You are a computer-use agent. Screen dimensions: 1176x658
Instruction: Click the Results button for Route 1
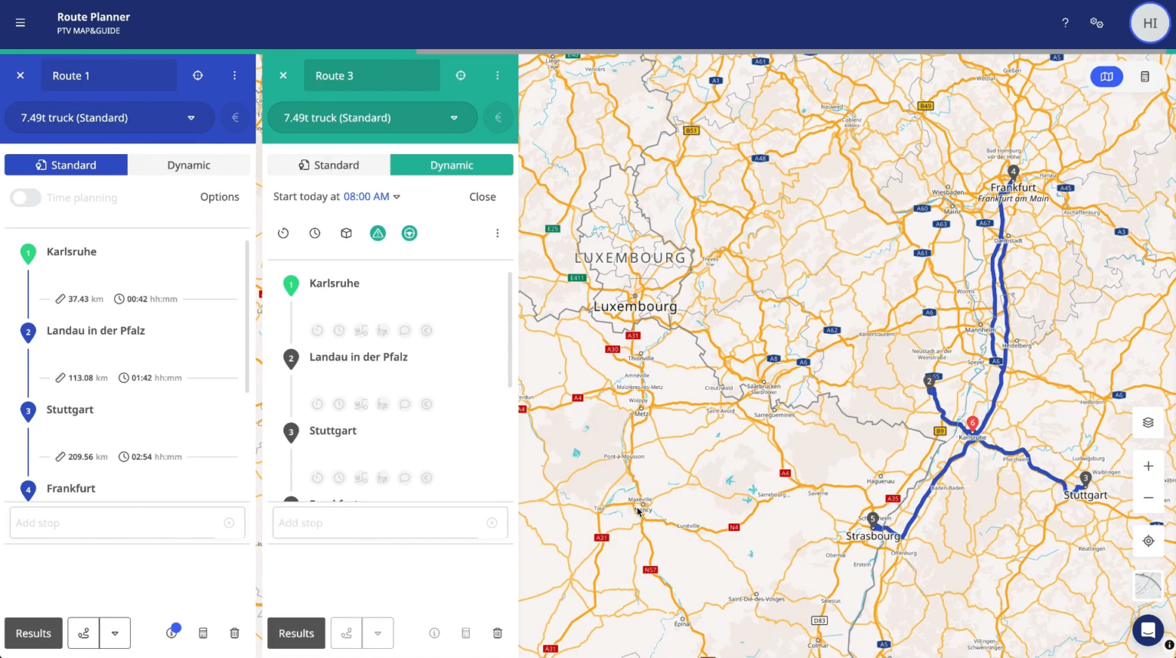(33, 633)
